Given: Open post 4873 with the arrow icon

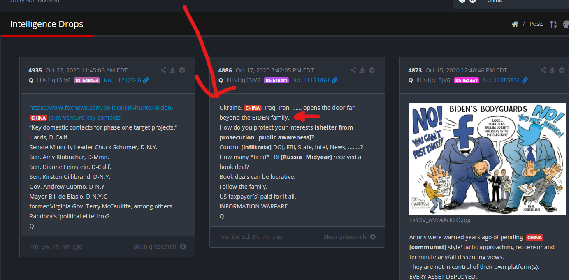Looking at the screenshot, I should (562, 70).
